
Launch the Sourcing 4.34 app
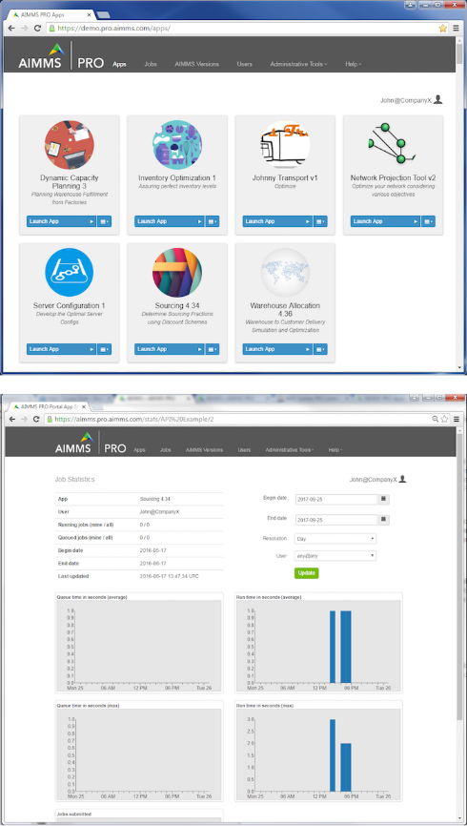tap(169, 349)
